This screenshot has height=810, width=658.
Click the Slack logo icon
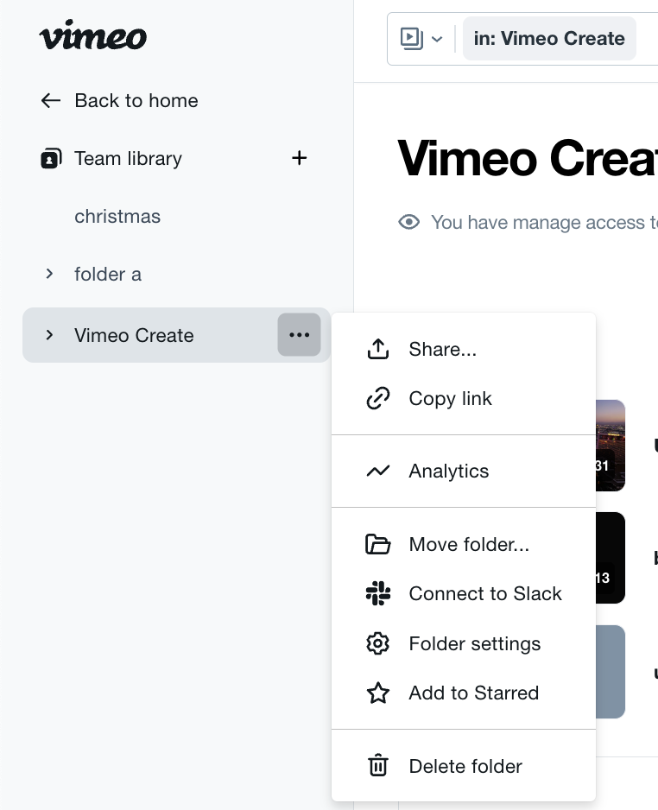pyautogui.click(x=378, y=593)
